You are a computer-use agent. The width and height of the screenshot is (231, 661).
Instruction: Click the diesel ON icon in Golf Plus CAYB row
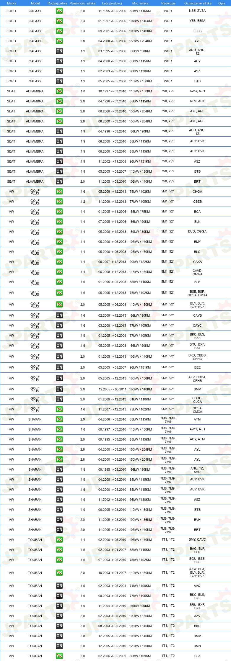(x=59, y=315)
